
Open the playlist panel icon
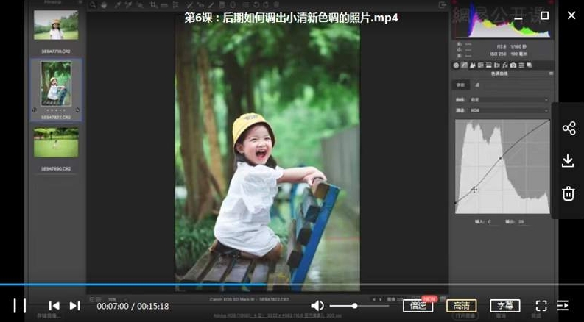point(563,306)
